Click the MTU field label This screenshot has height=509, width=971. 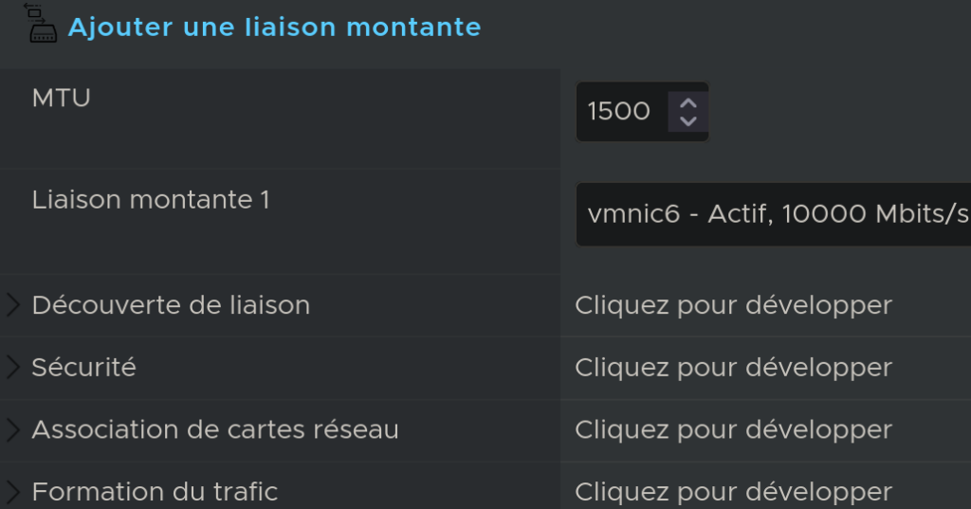(62, 98)
